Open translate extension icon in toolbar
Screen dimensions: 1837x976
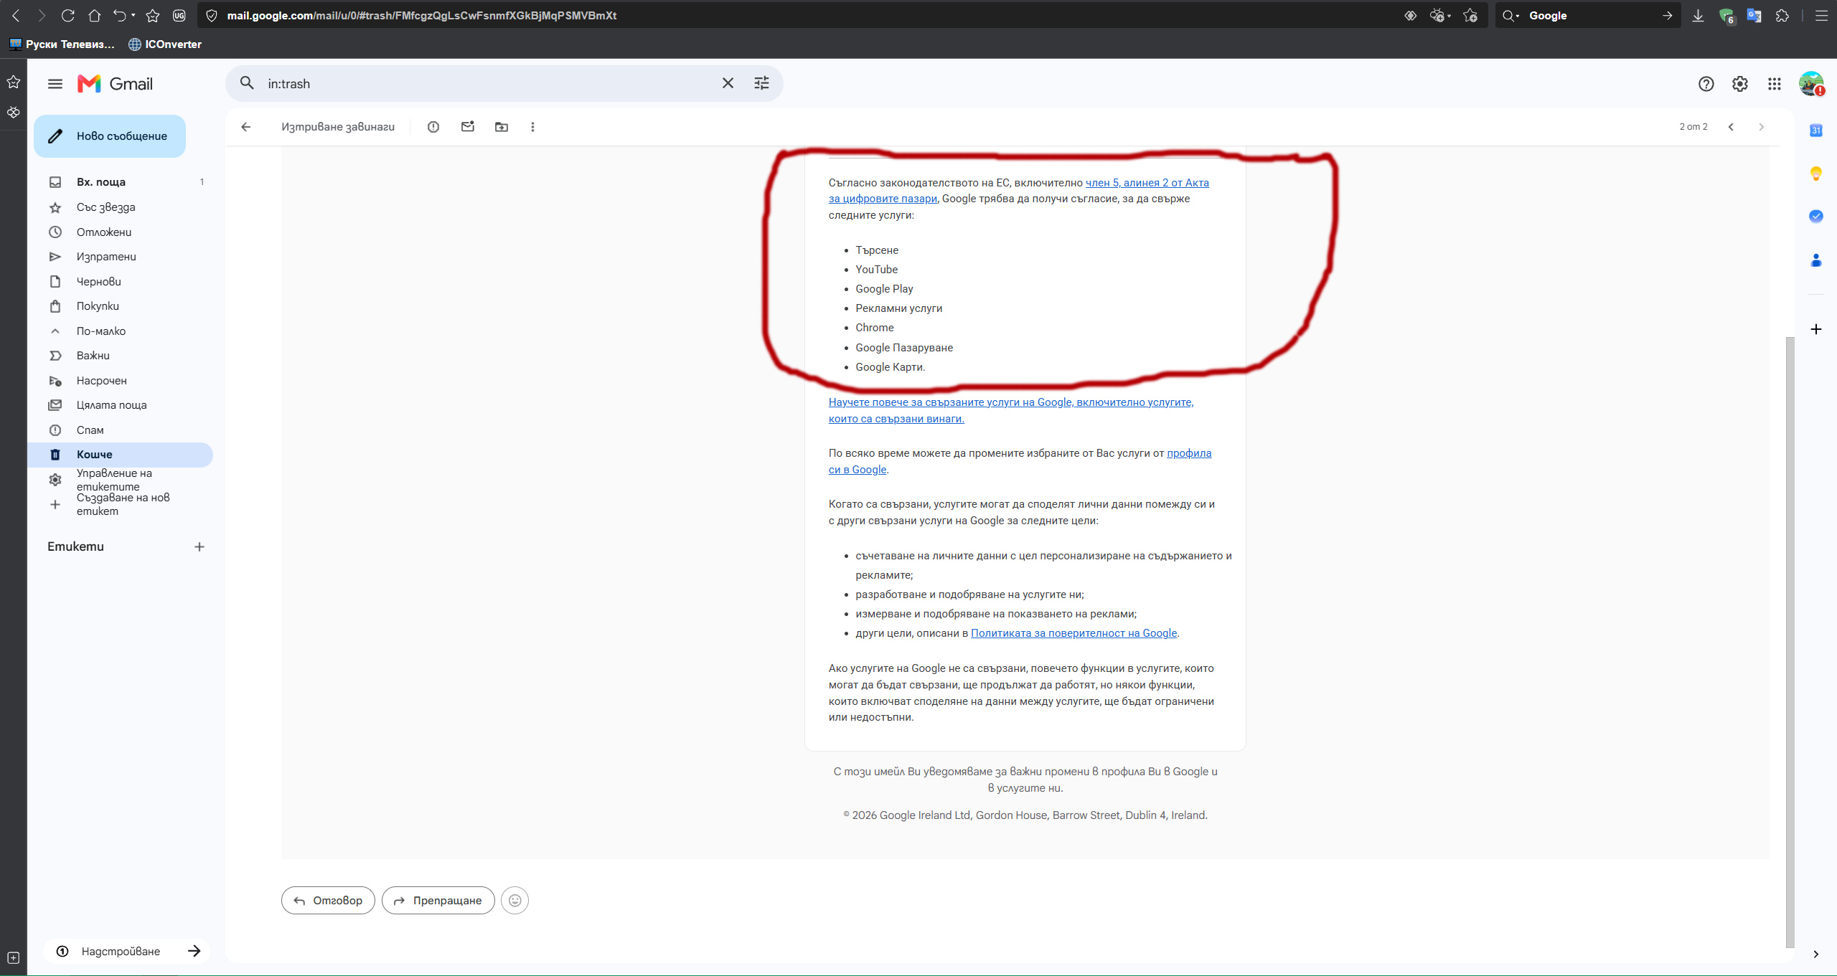tap(1754, 16)
